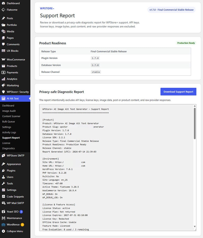
Task: Click the report scrollbar down arrow
Action: 195,227
